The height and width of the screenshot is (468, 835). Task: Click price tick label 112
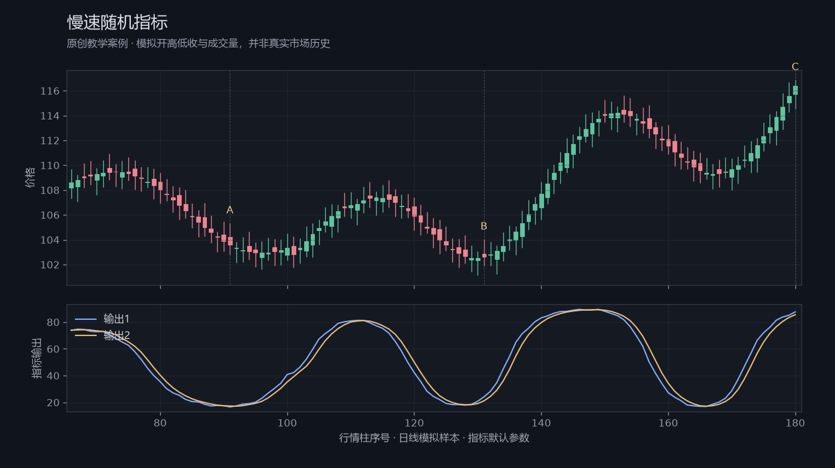point(50,141)
